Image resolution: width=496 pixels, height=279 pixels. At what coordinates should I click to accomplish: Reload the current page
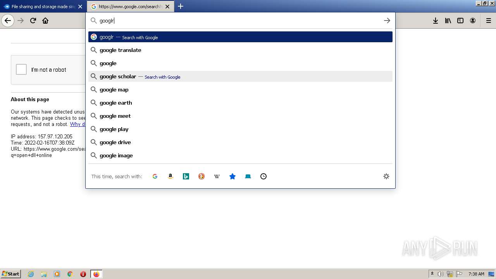coord(33,21)
